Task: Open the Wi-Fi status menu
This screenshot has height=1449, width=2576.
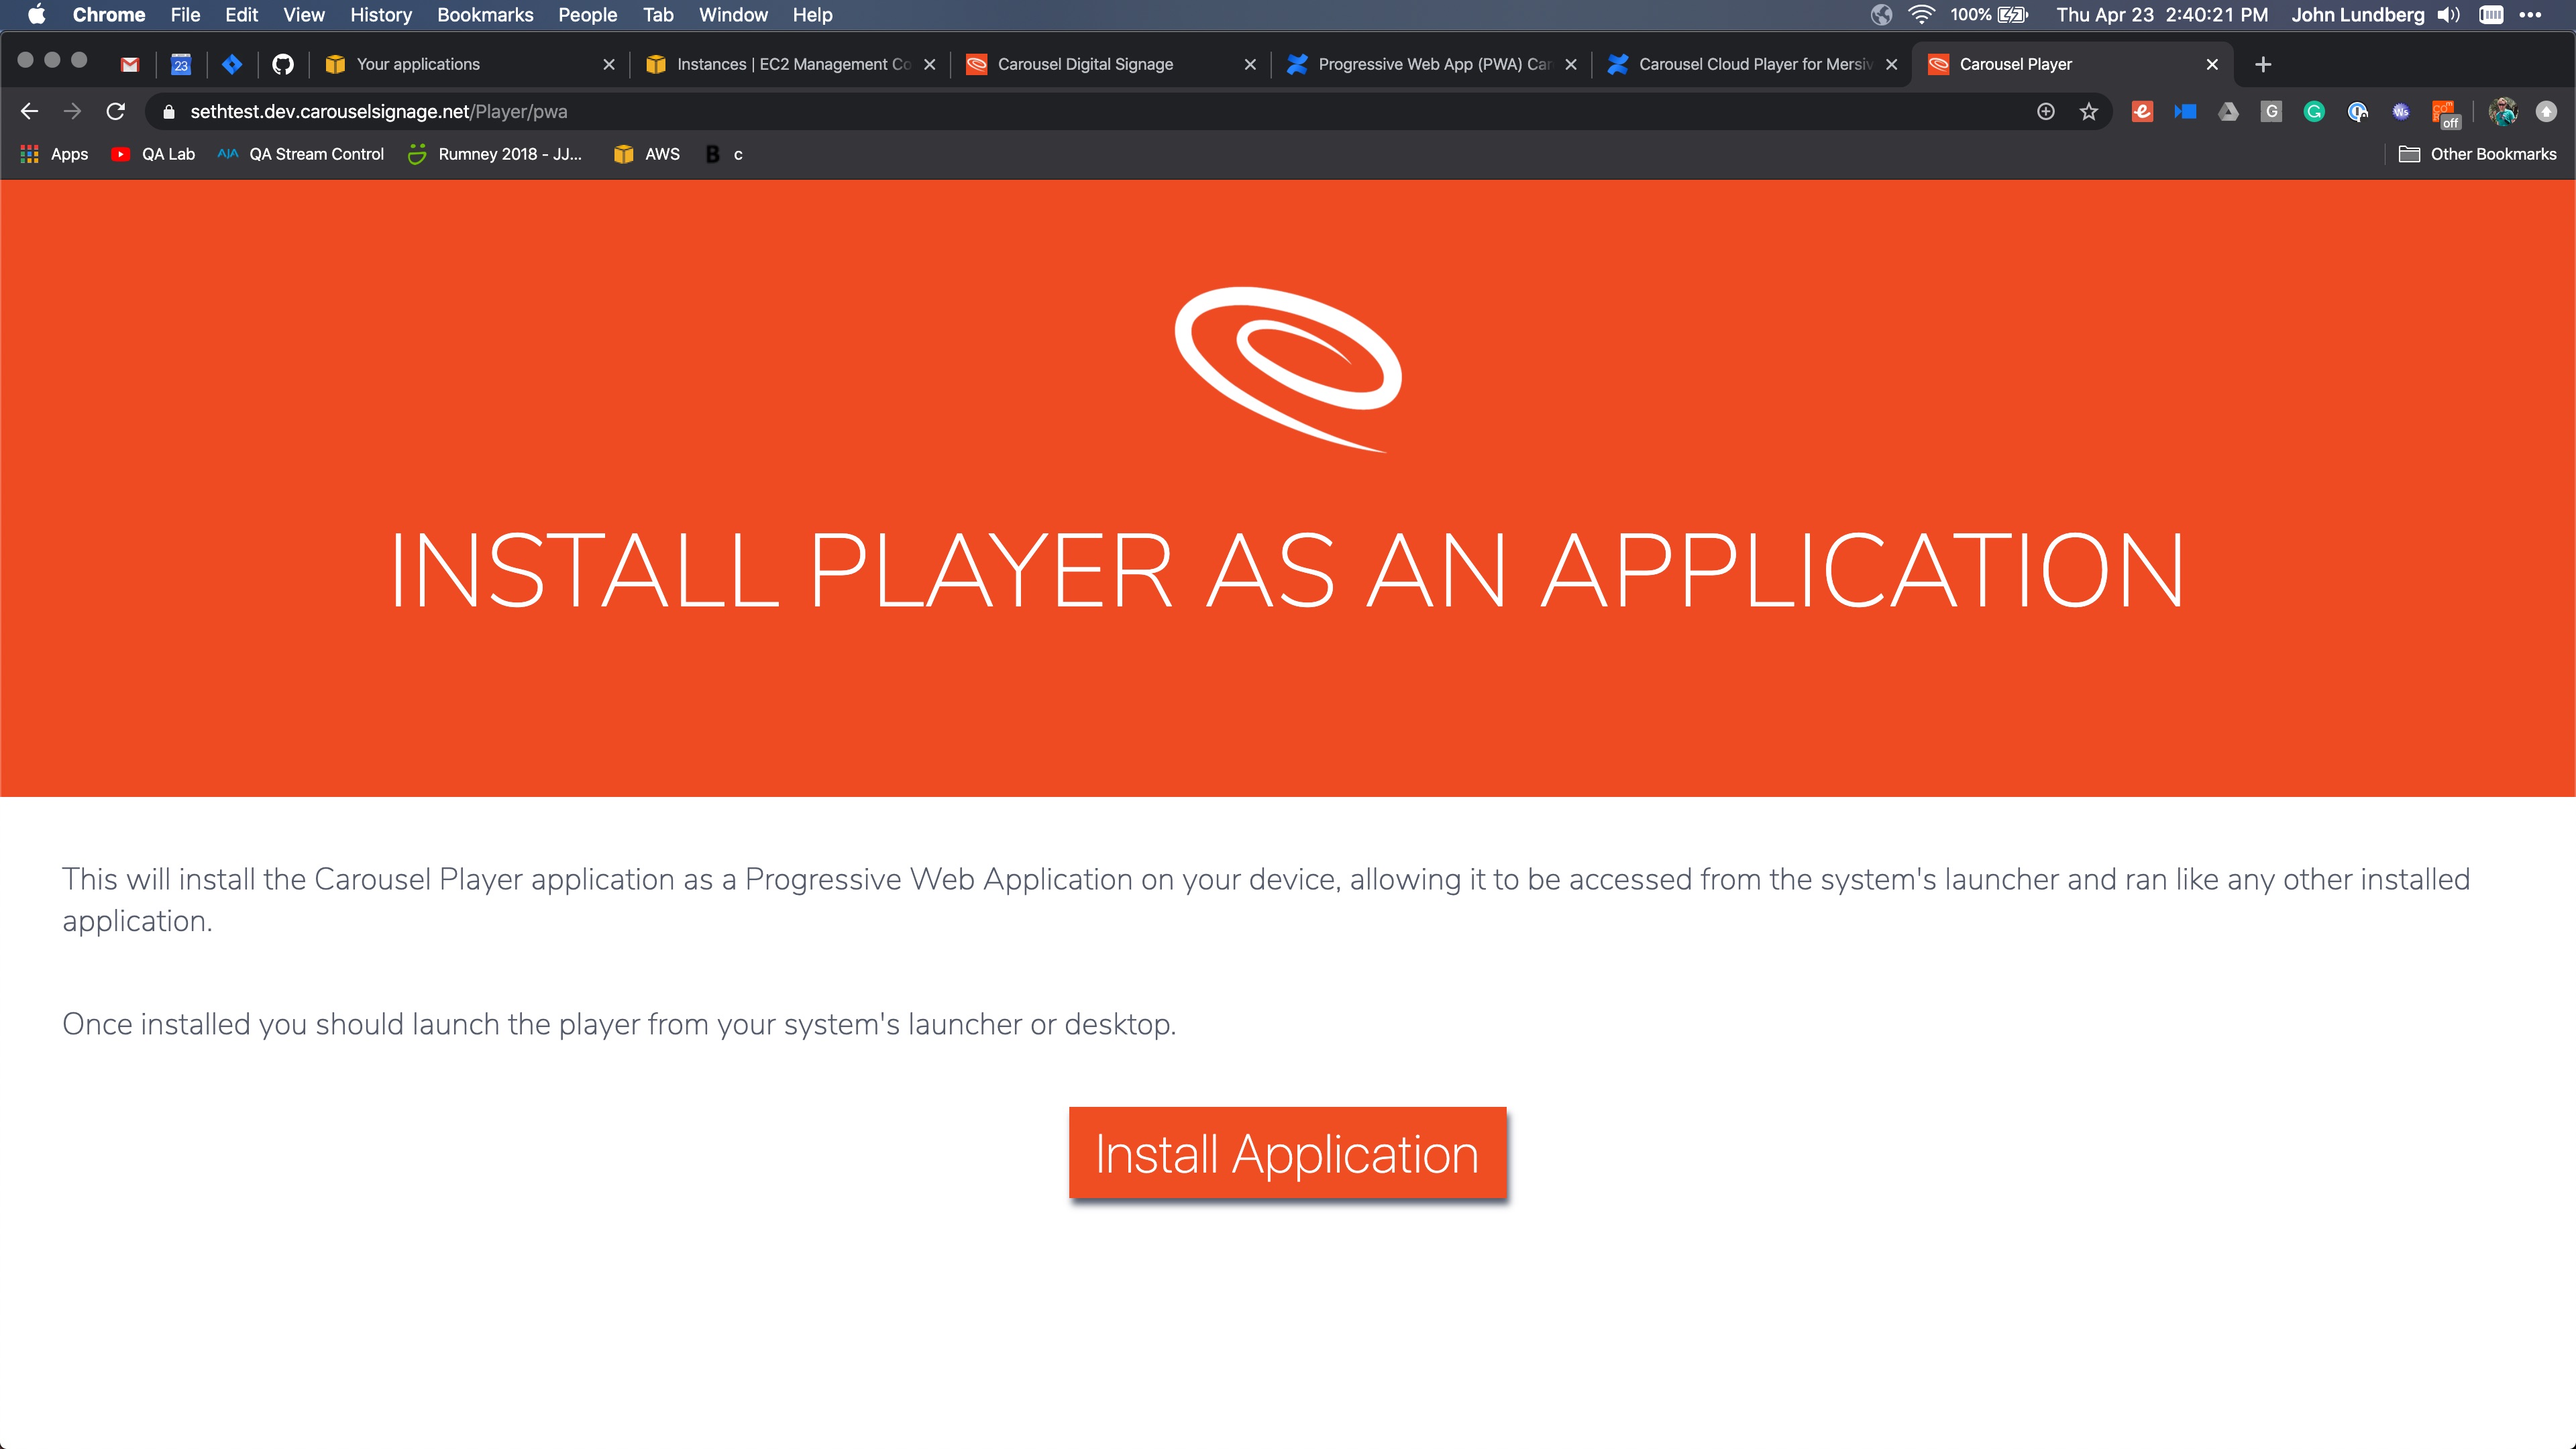Action: click(x=1921, y=15)
